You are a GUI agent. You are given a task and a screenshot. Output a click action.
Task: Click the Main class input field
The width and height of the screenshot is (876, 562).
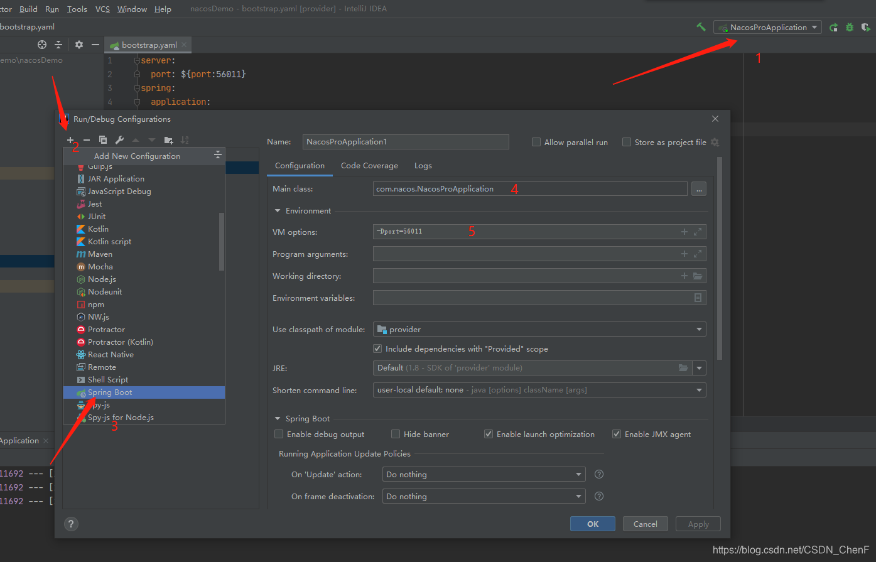pos(530,189)
